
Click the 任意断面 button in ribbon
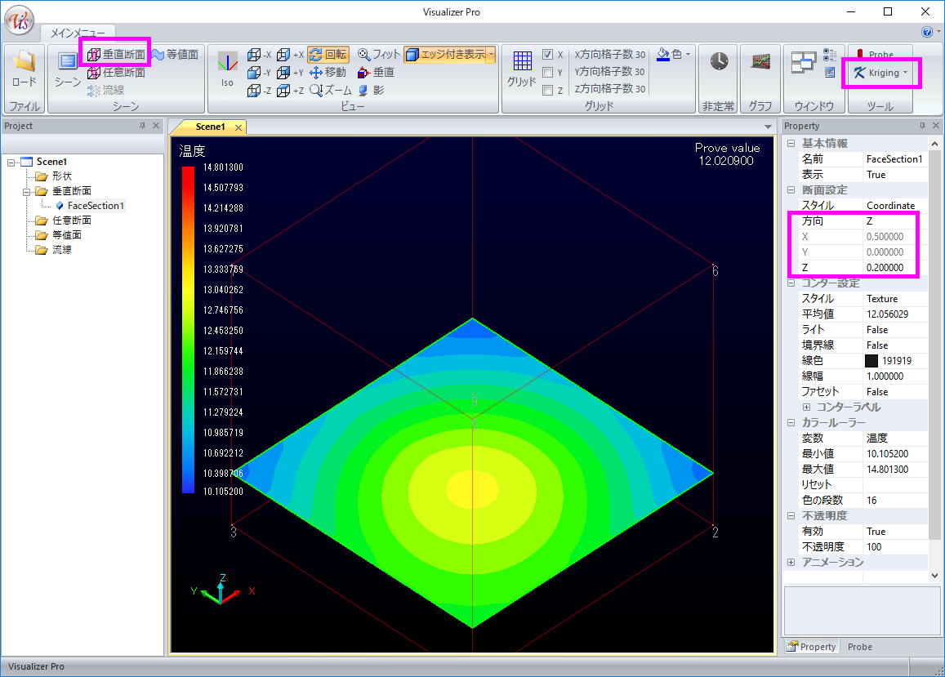[116, 73]
